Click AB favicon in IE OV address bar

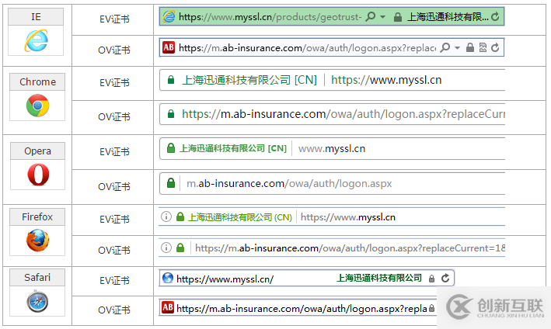click(169, 47)
